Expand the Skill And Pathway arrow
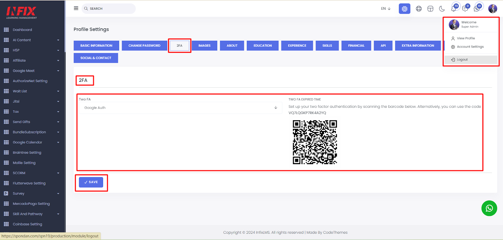Viewport: 503px width, 240px height. tap(58, 214)
